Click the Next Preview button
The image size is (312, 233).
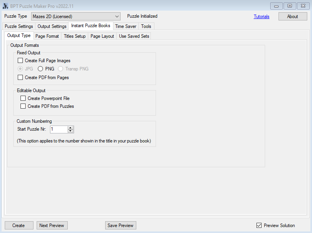(52, 225)
